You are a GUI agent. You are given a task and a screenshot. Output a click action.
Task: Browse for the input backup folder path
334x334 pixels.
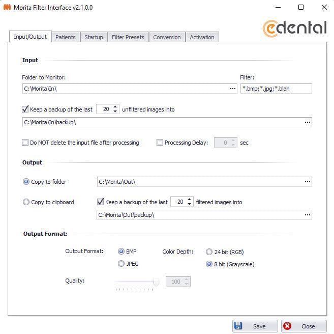coord(307,122)
